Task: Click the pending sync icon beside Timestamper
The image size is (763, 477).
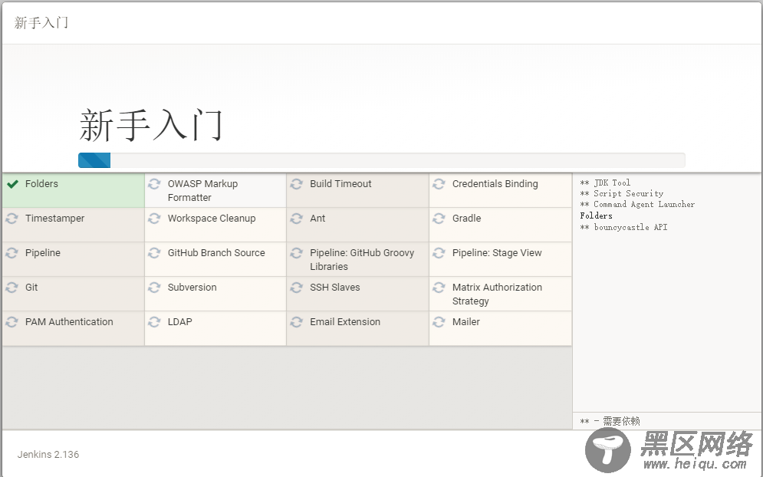Action: 12,219
